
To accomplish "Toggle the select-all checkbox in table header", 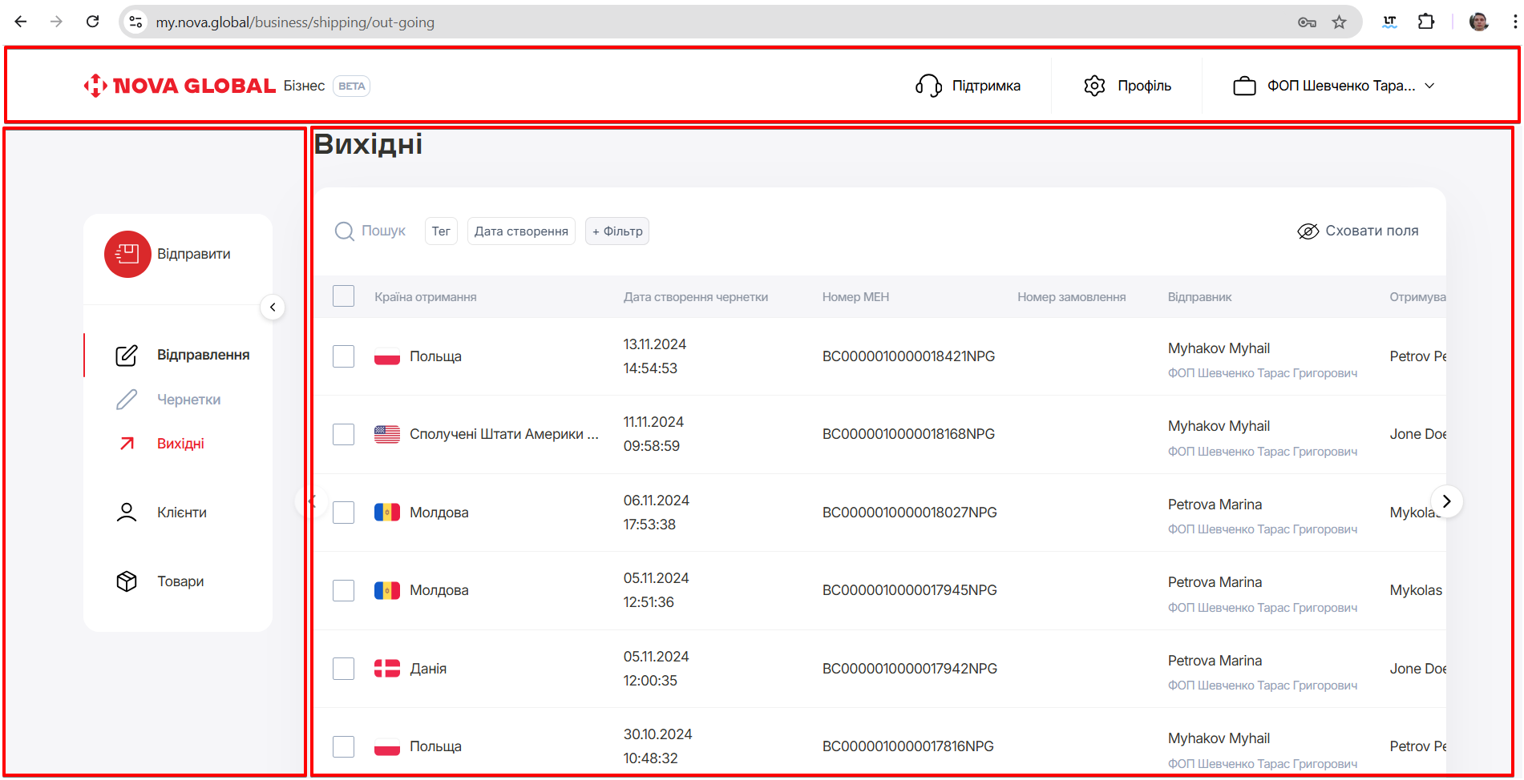I will [x=343, y=296].
